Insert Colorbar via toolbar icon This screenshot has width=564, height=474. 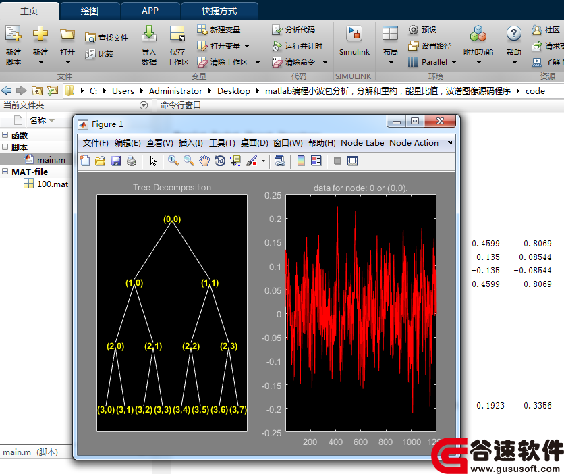tap(301, 161)
